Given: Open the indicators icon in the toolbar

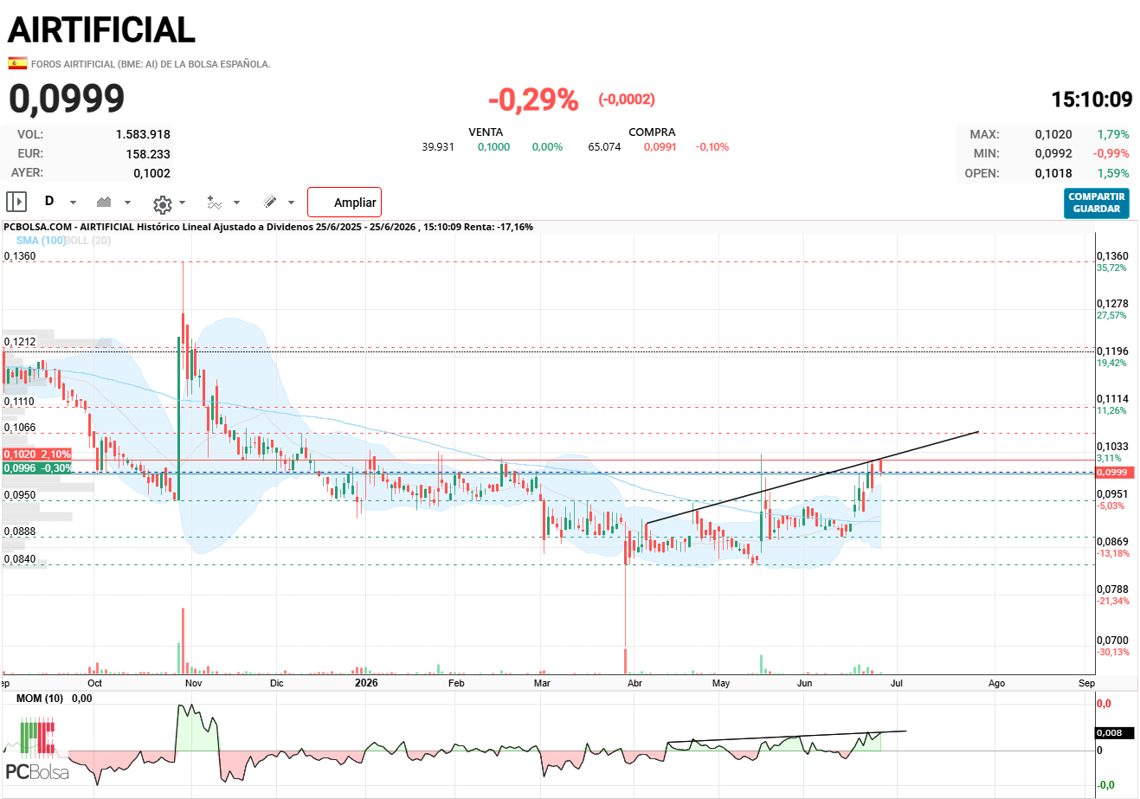Looking at the screenshot, I should (215, 203).
